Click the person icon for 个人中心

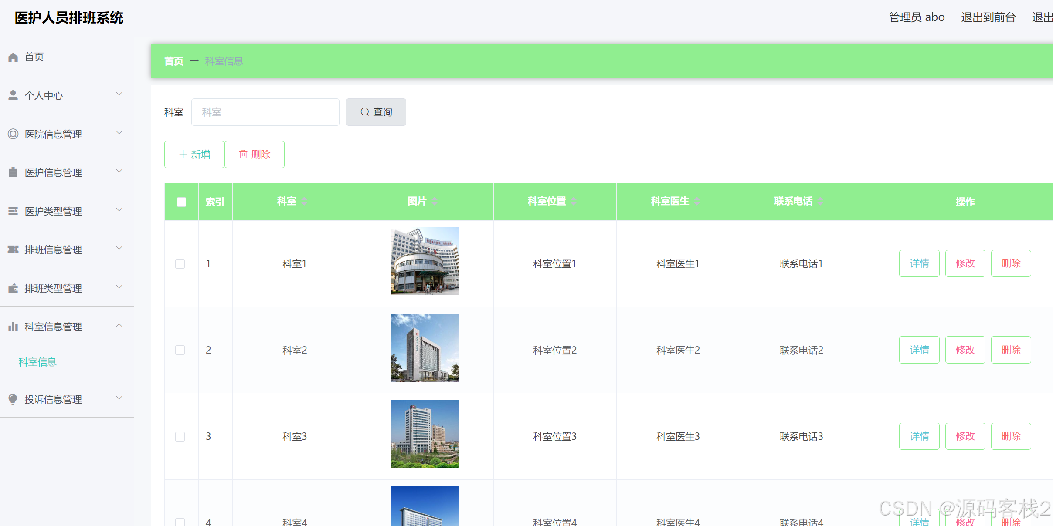pyautogui.click(x=13, y=95)
